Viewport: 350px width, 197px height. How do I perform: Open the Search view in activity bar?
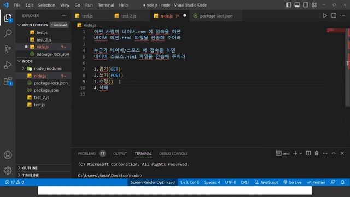pos(8,33)
